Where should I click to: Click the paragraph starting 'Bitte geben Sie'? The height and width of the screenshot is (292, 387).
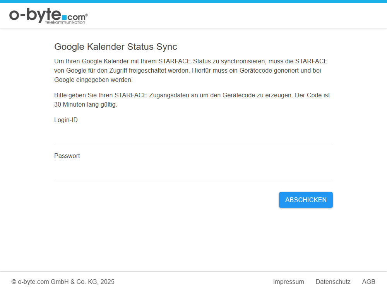pos(192,100)
